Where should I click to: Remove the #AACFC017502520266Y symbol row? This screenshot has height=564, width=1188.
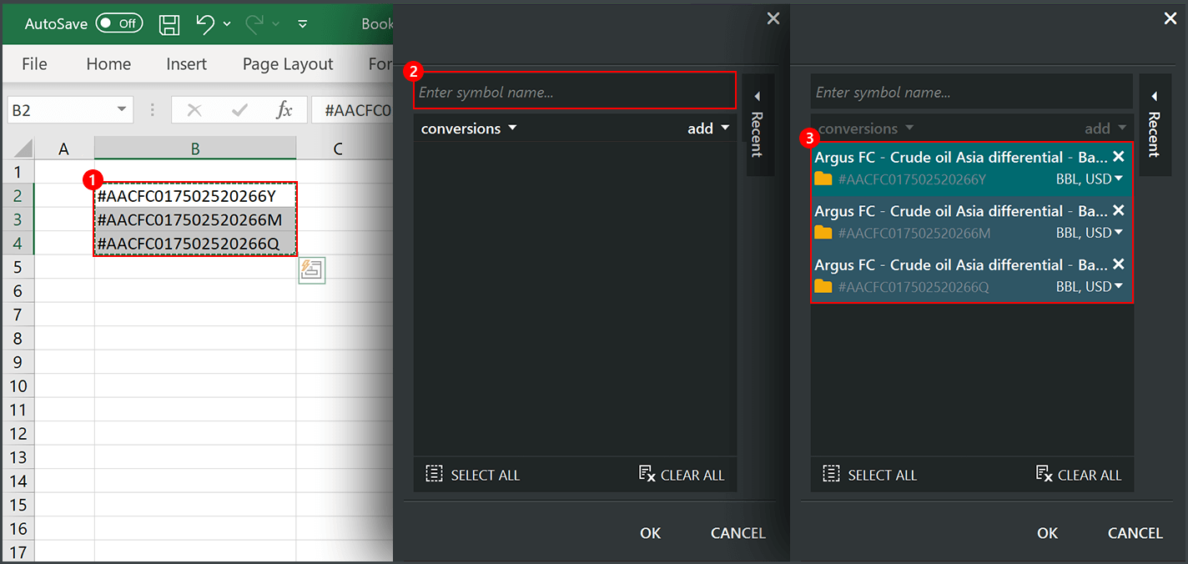point(1119,157)
